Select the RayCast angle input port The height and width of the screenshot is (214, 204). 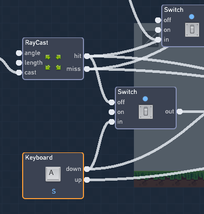19,53
